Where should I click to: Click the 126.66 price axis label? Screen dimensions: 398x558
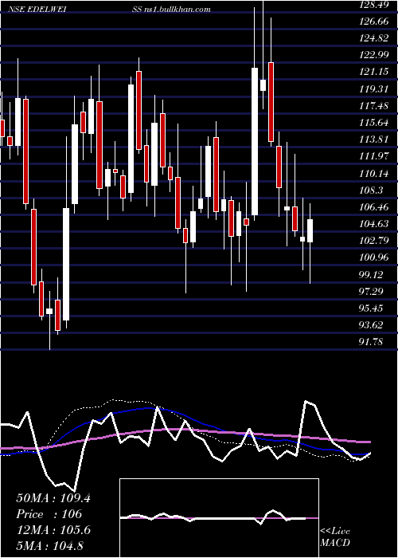(374, 22)
